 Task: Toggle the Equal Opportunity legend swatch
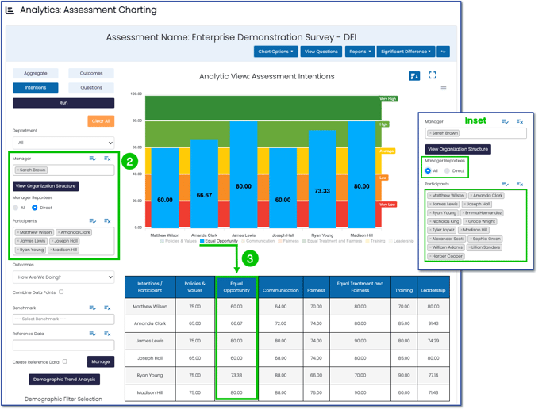pos(202,241)
